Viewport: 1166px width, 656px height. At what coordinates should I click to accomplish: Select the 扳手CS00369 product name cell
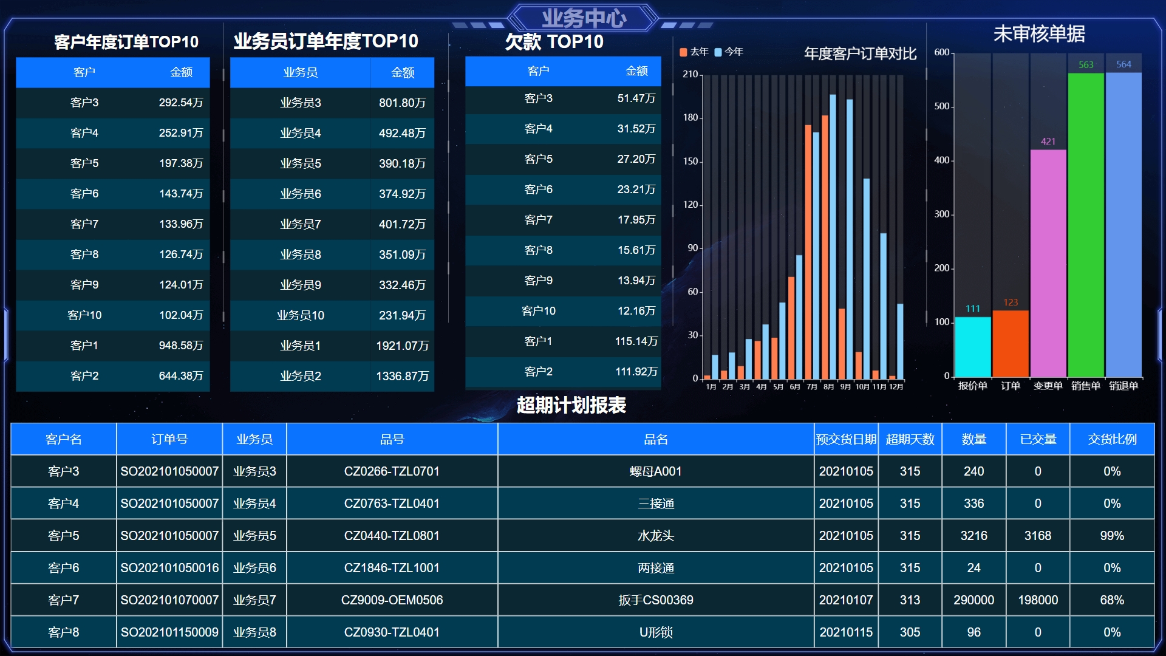pyautogui.click(x=655, y=600)
